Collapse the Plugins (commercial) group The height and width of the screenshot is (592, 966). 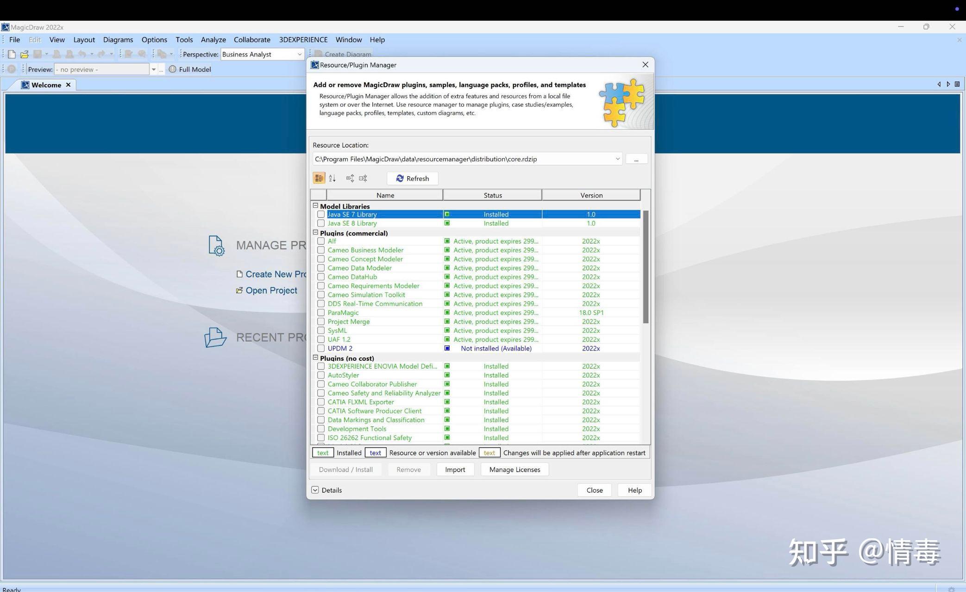pyautogui.click(x=315, y=233)
